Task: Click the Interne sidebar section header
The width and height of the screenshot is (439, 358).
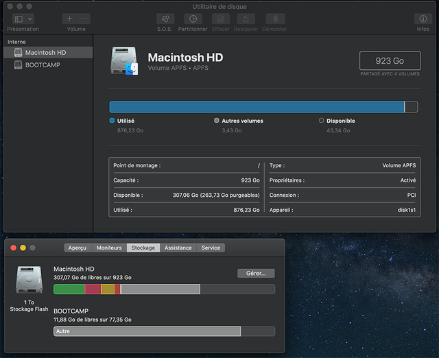Action: pyautogui.click(x=16, y=42)
